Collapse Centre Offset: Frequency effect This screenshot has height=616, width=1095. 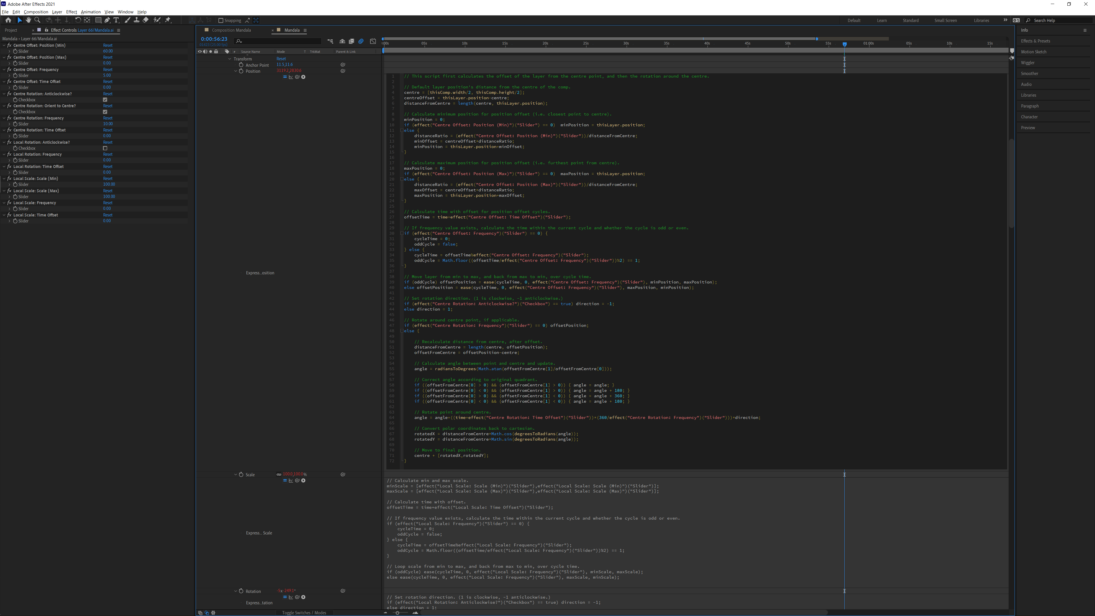point(4,70)
